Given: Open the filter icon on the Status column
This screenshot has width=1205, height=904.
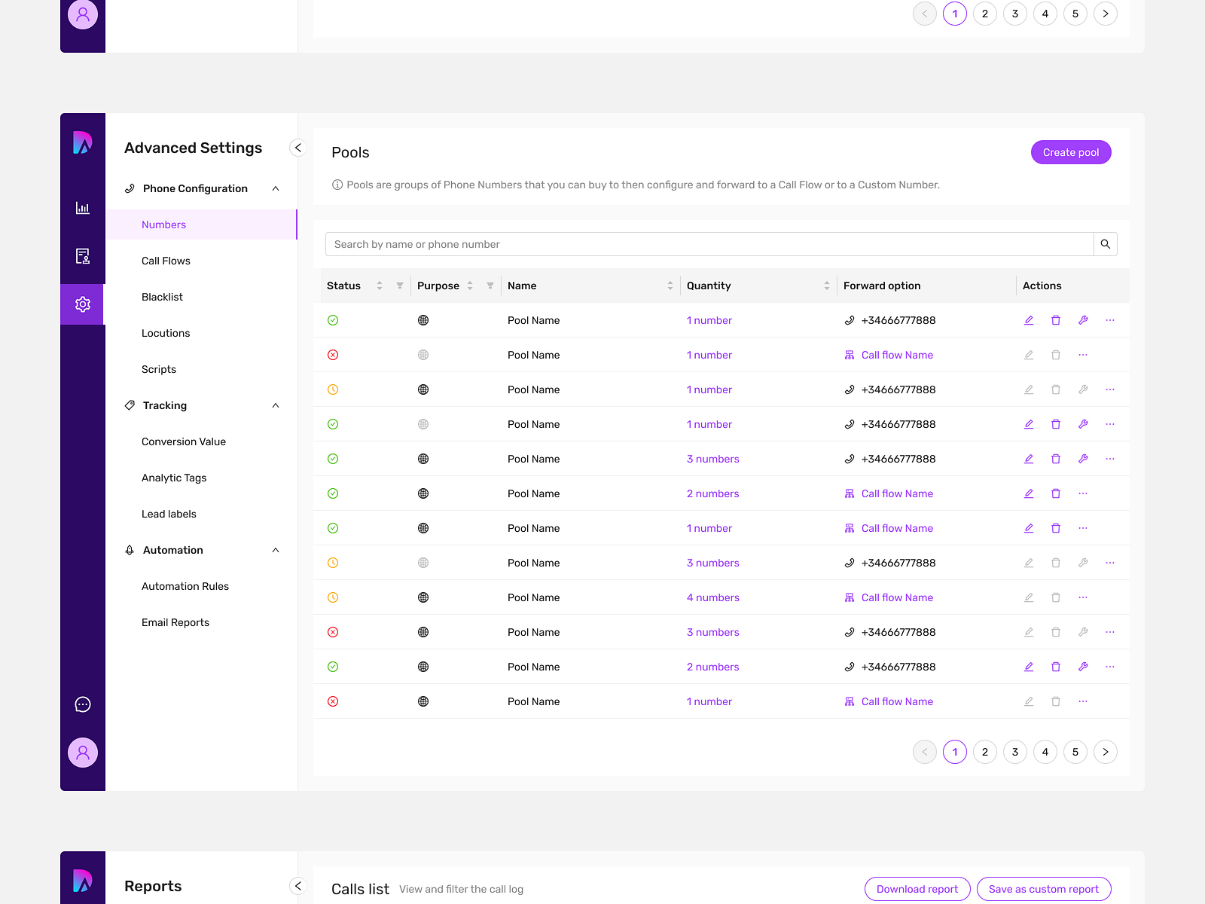Looking at the screenshot, I should coord(399,286).
